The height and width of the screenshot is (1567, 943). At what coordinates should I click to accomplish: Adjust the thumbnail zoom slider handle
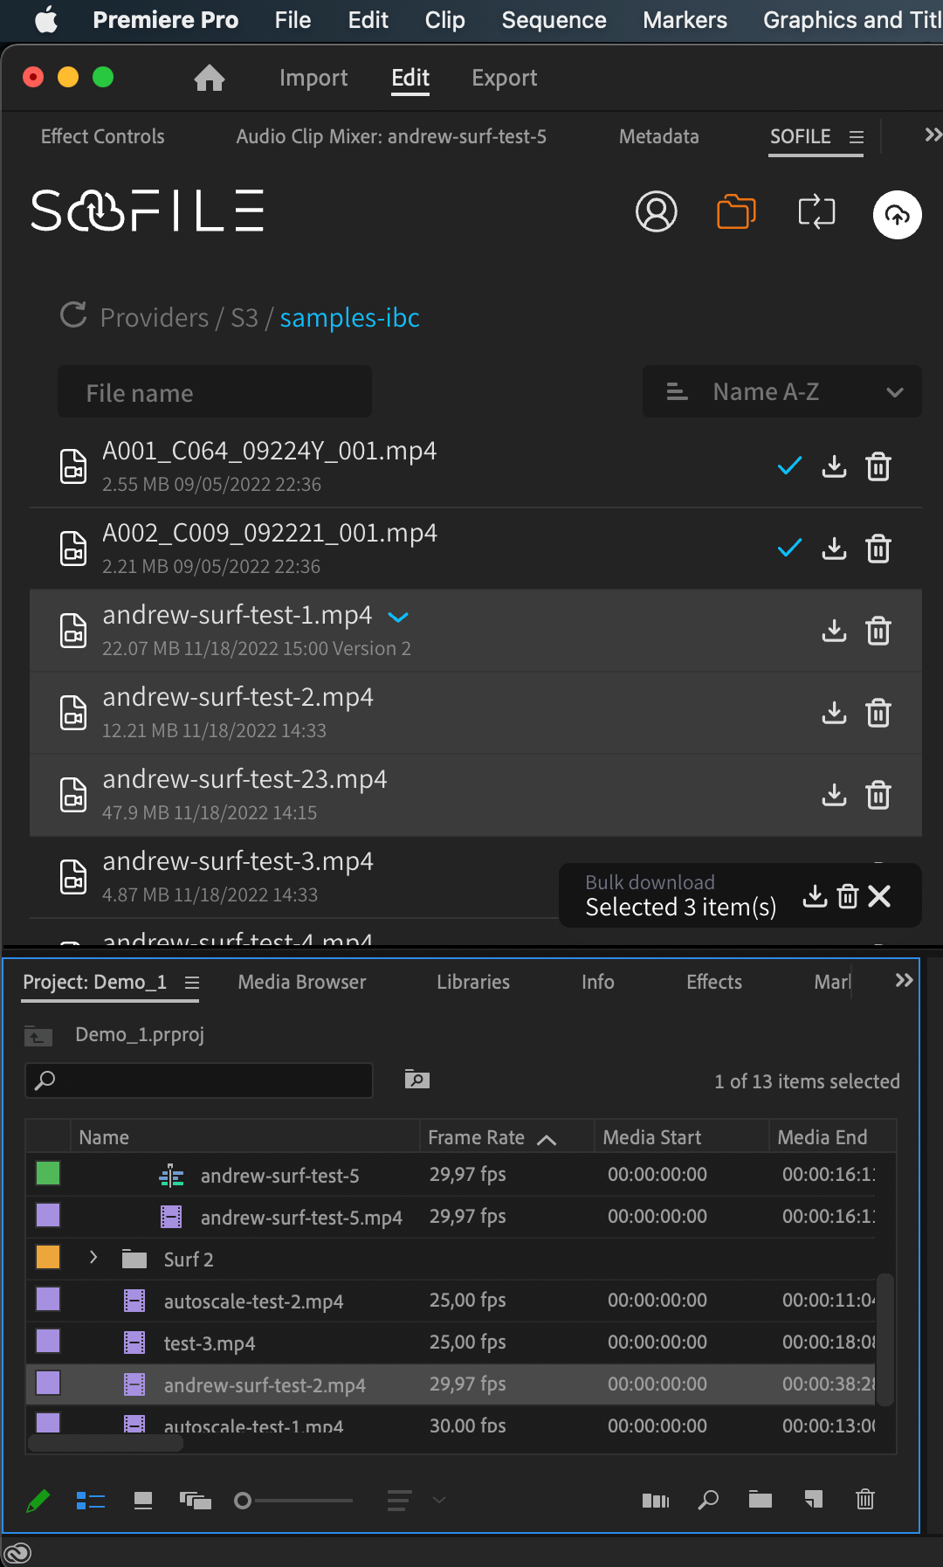click(243, 1501)
